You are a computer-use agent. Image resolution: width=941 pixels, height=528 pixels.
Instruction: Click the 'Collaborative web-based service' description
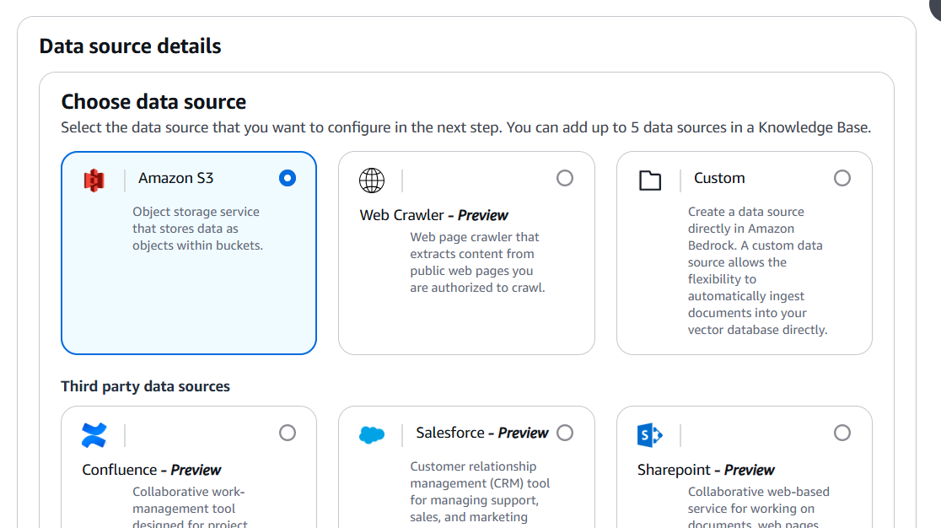click(759, 507)
